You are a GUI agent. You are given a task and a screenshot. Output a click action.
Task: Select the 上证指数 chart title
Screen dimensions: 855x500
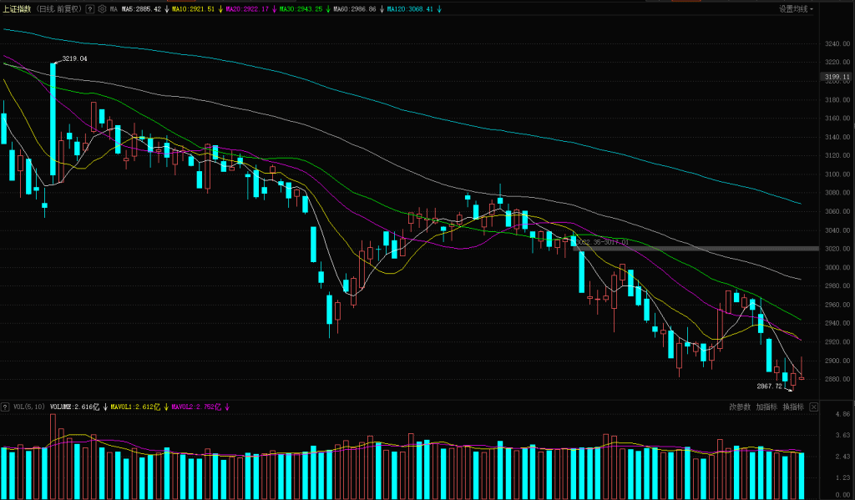coord(18,9)
